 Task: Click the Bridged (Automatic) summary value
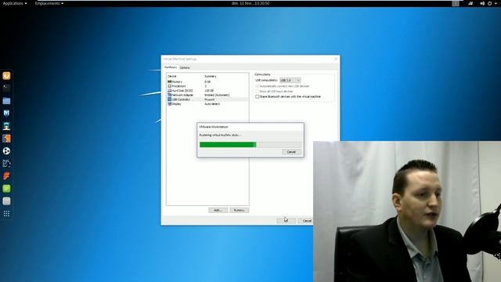tap(217, 95)
